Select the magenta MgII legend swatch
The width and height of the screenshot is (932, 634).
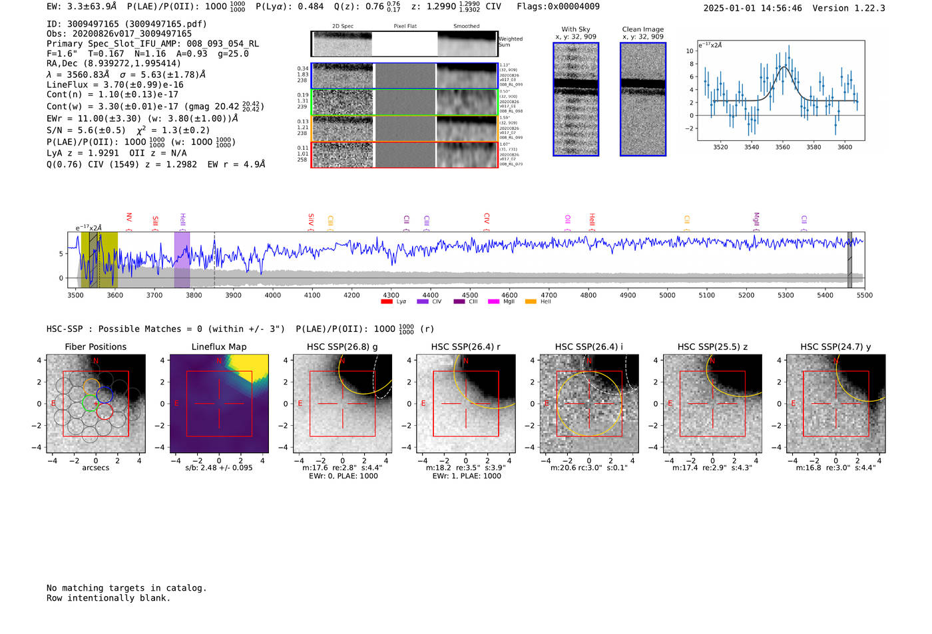(493, 302)
